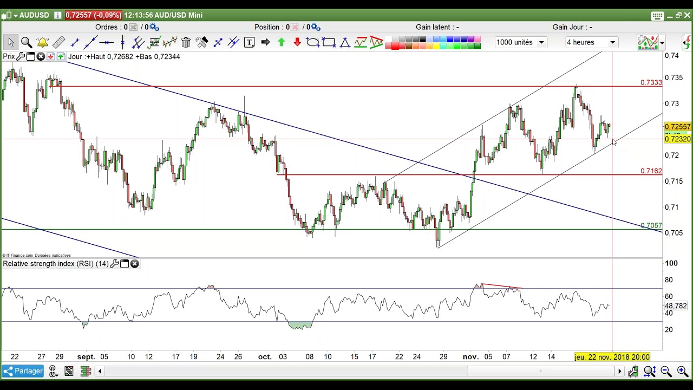
Task: Close the Prix price panel
Action: pyautogui.click(x=41, y=56)
